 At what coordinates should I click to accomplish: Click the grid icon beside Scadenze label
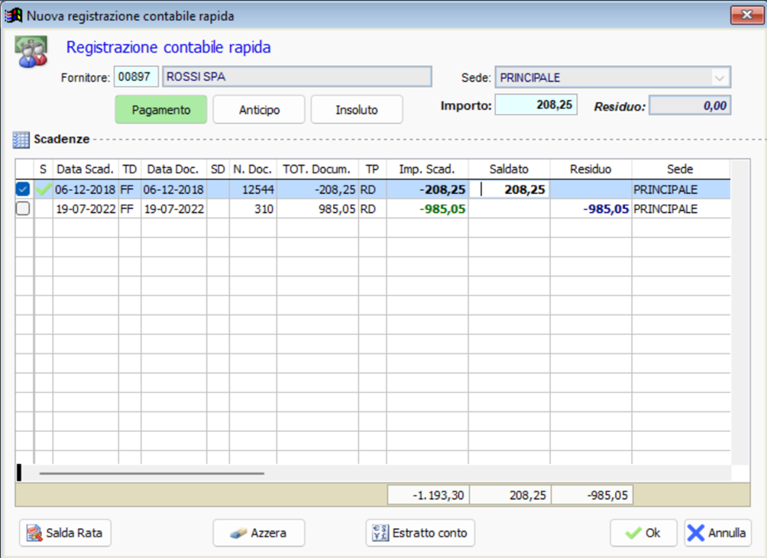tap(20, 139)
